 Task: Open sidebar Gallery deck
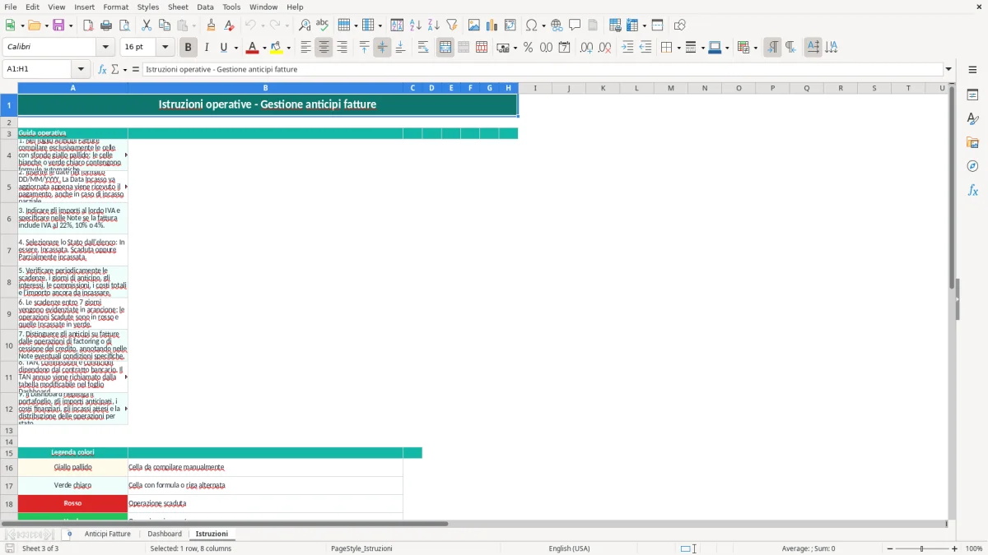[x=972, y=142]
